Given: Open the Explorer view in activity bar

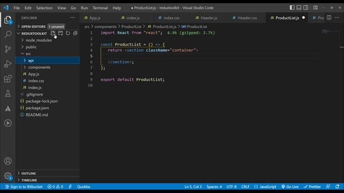Looking at the screenshot, I should 8,20.
